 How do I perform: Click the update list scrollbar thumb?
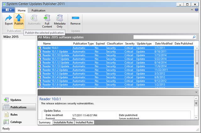[x=197, y=63]
